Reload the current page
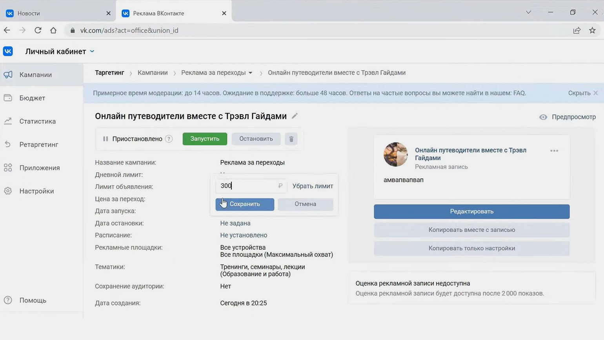Image resolution: width=604 pixels, height=340 pixels. [38, 30]
